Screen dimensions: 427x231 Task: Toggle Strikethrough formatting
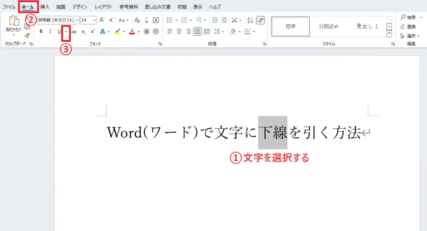74,32
